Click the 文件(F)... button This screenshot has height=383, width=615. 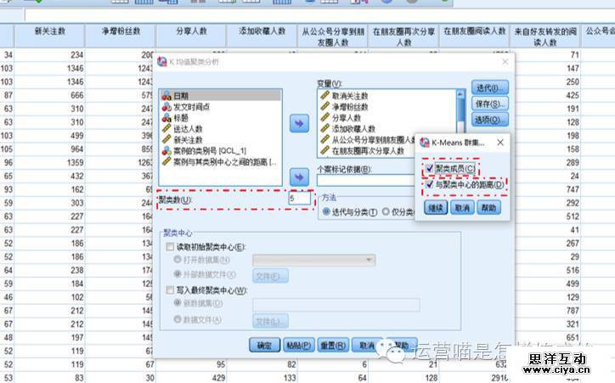271,276
